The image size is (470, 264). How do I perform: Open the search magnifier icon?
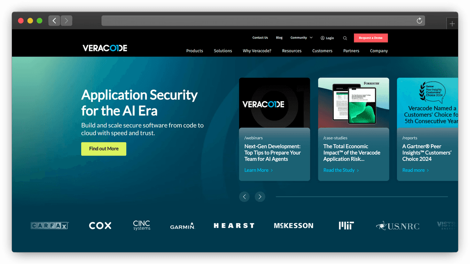pos(345,38)
